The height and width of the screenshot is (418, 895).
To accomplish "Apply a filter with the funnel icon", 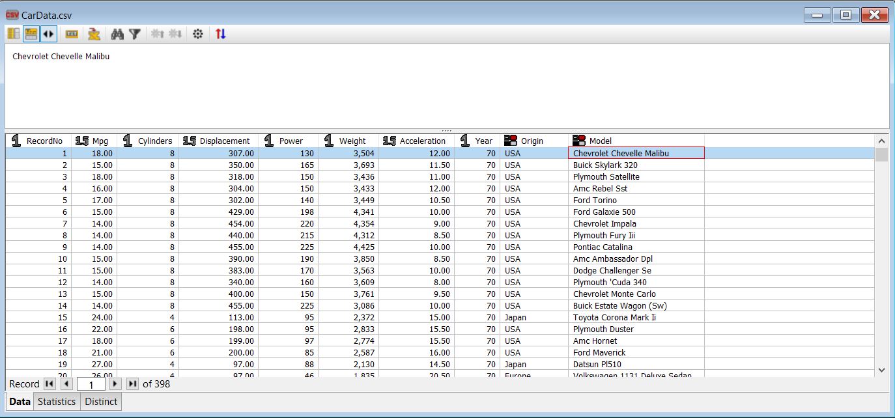I will point(135,33).
